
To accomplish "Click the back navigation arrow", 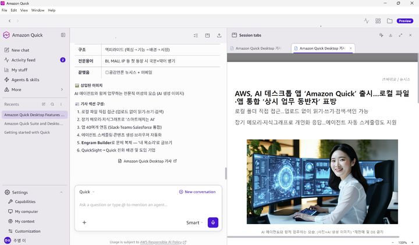I will point(10,21).
